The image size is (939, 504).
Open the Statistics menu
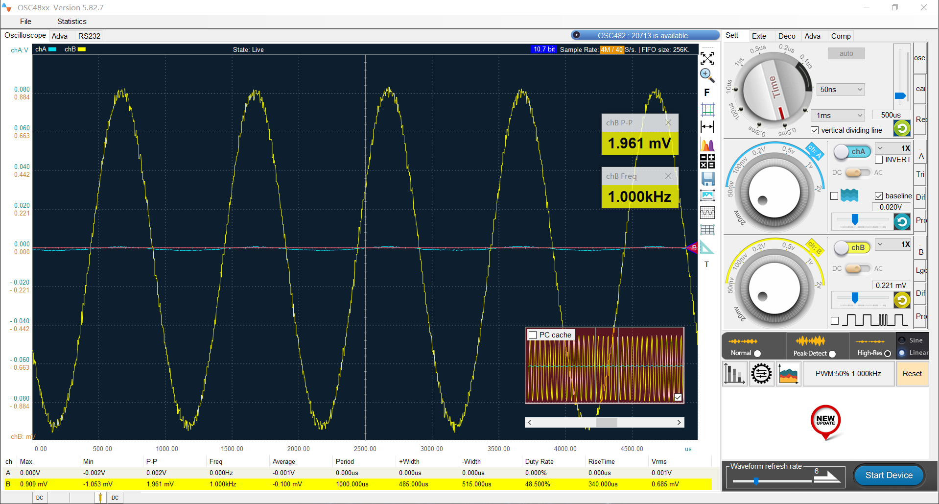point(72,22)
